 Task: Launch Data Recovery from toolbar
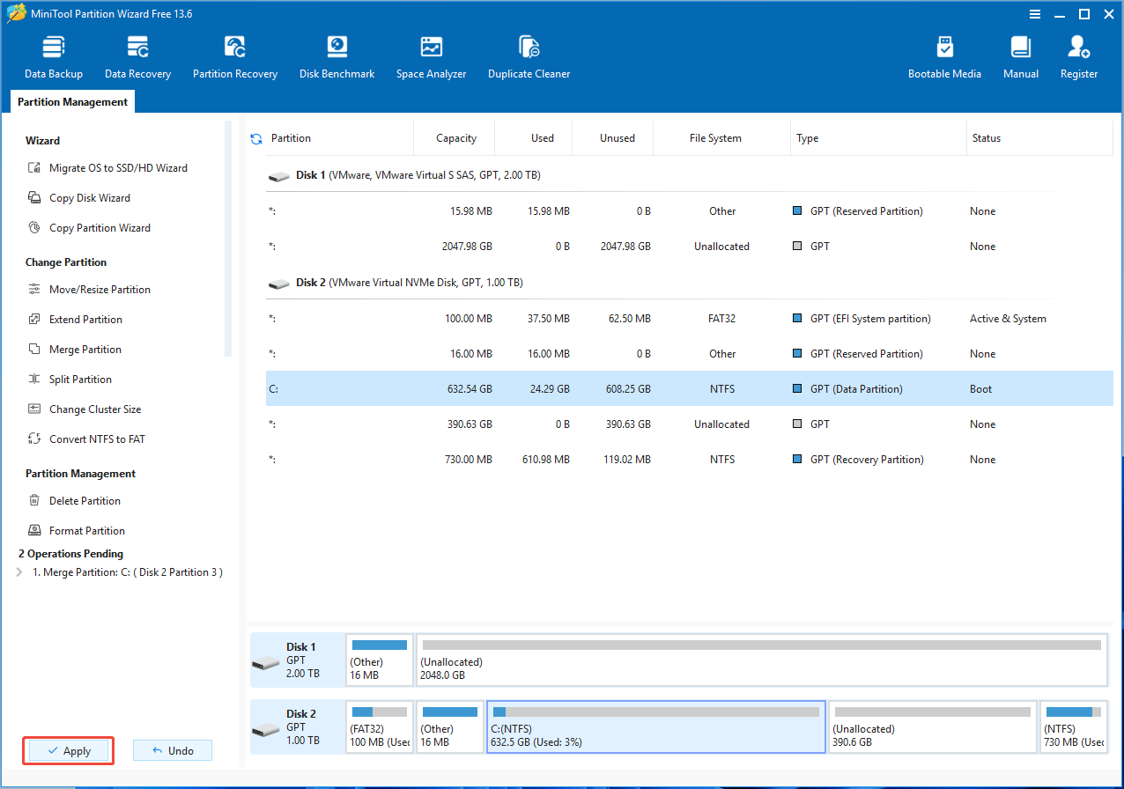pos(137,57)
